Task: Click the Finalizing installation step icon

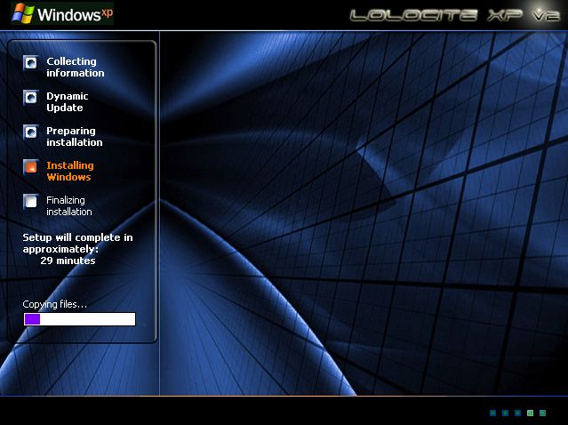Action: pos(31,202)
